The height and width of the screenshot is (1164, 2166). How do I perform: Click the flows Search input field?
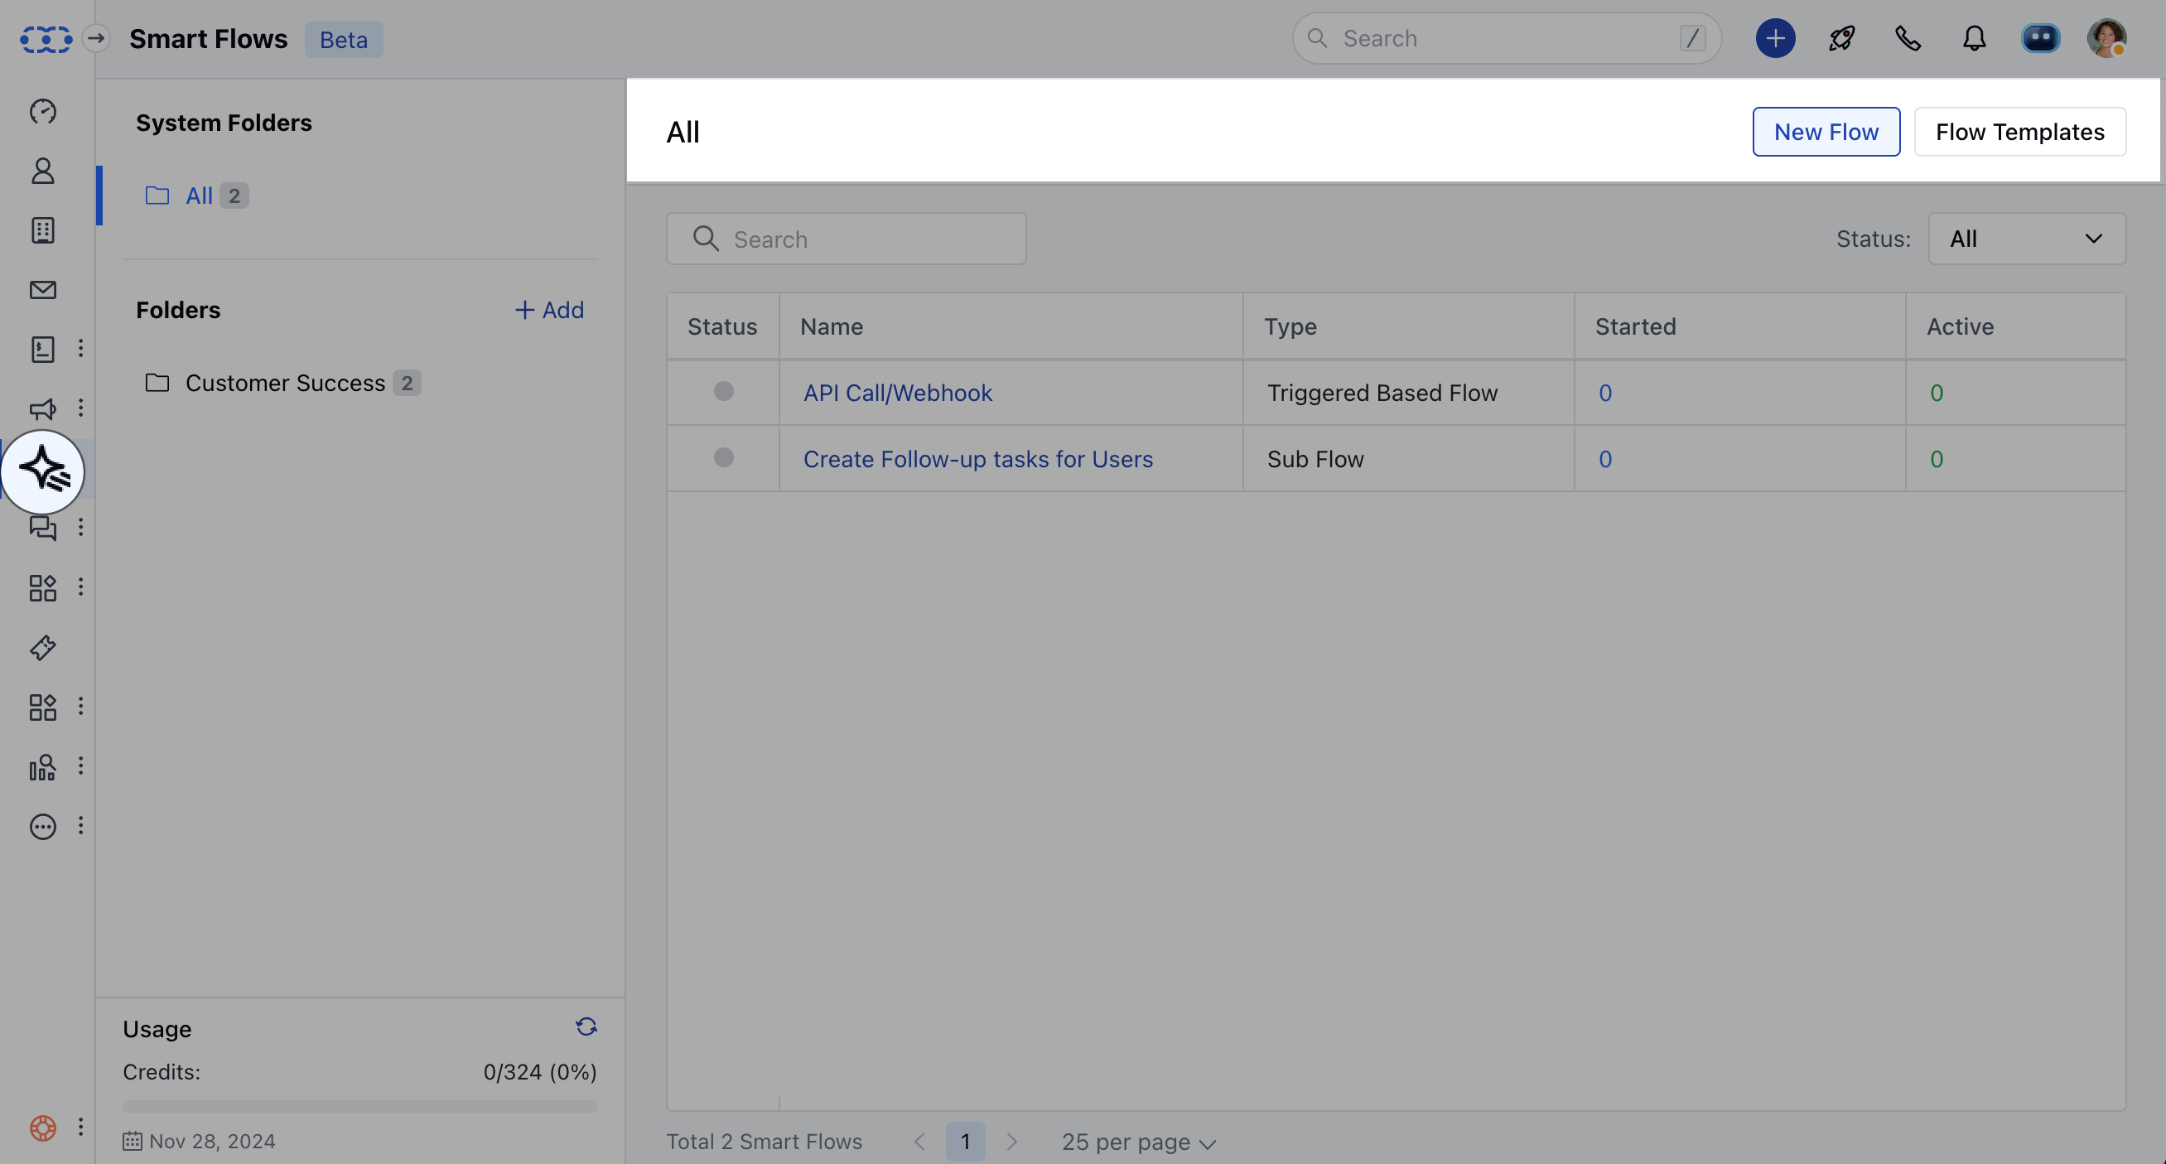[846, 239]
